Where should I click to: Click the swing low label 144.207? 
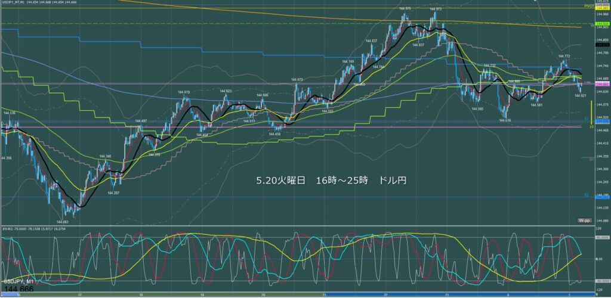(x=113, y=193)
